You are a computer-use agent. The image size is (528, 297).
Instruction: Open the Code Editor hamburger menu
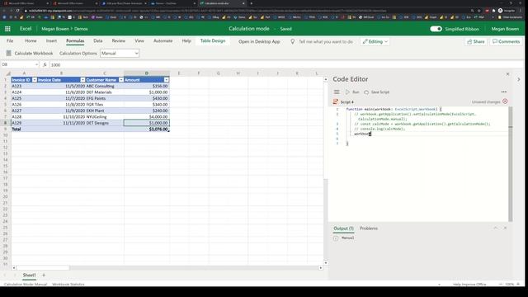click(x=337, y=92)
